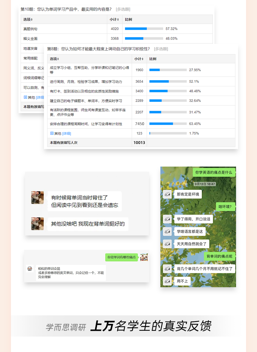Viewport: 257px width, 352px height.
Task: Click the Question 8 [多选题] tag
Action: pos(161,49)
